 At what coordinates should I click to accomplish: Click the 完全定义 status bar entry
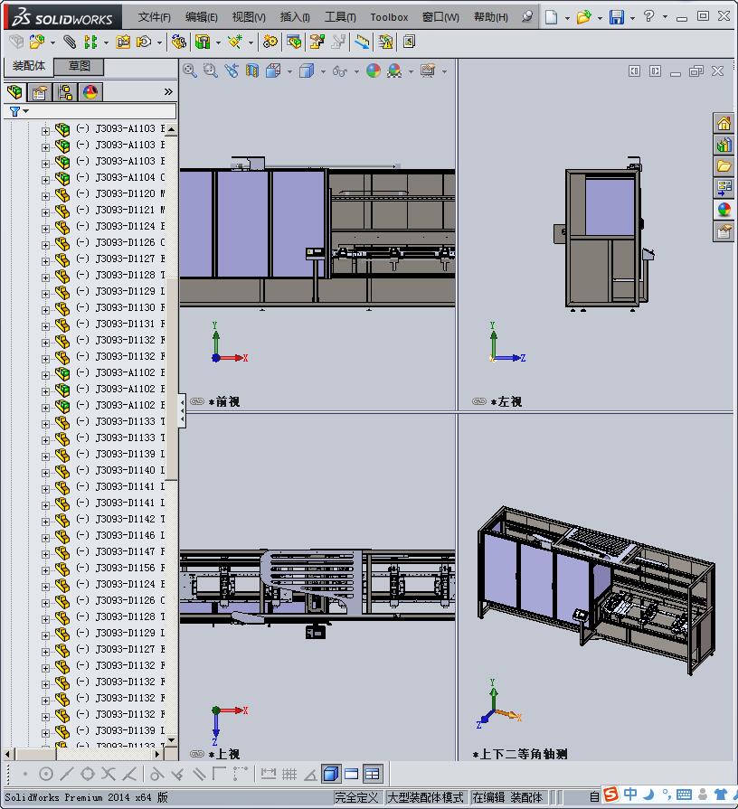pyautogui.click(x=356, y=797)
